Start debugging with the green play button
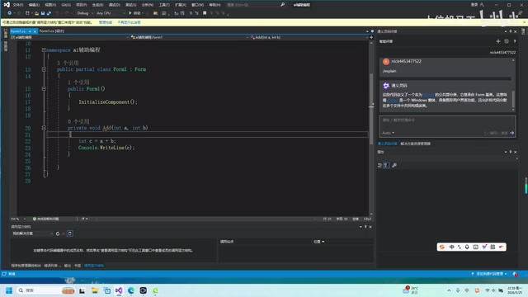Image resolution: width=528 pixels, height=297 pixels. coord(130,13)
